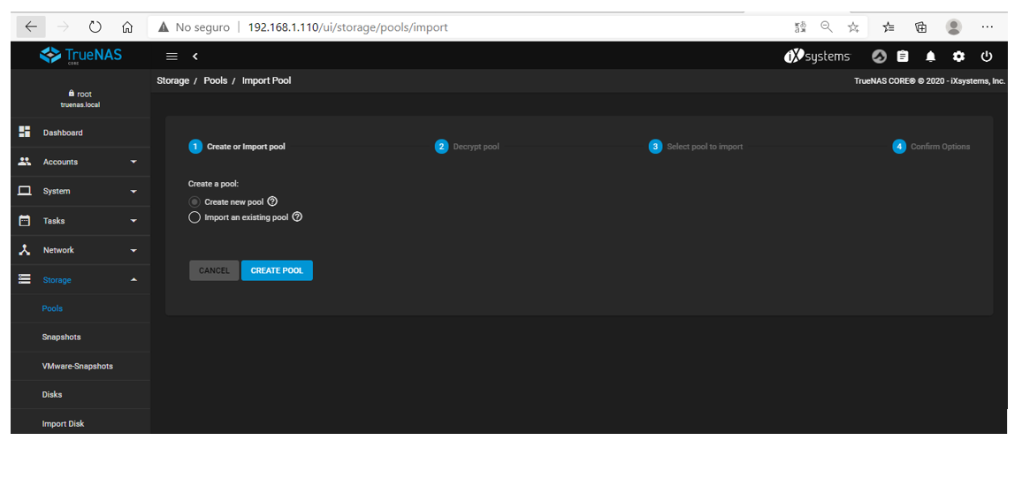Open the settings gear icon
Viewport: 1022px width, 501px height.
click(x=958, y=57)
